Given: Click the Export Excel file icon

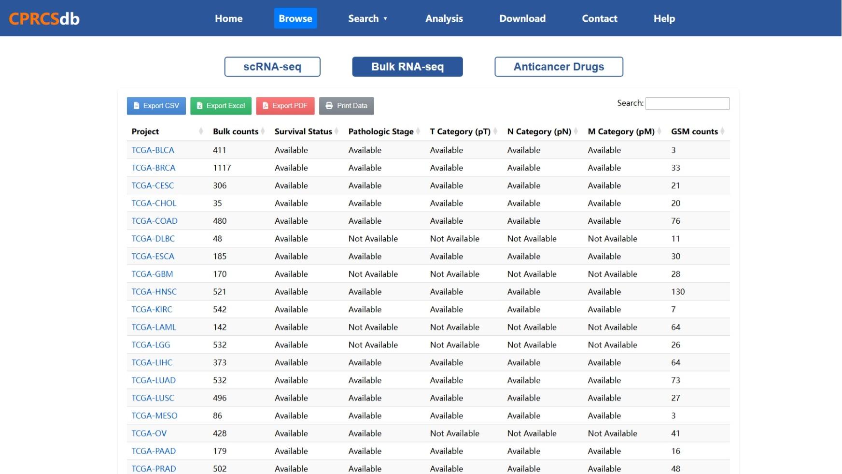Looking at the screenshot, I should [x=199, y=106].
